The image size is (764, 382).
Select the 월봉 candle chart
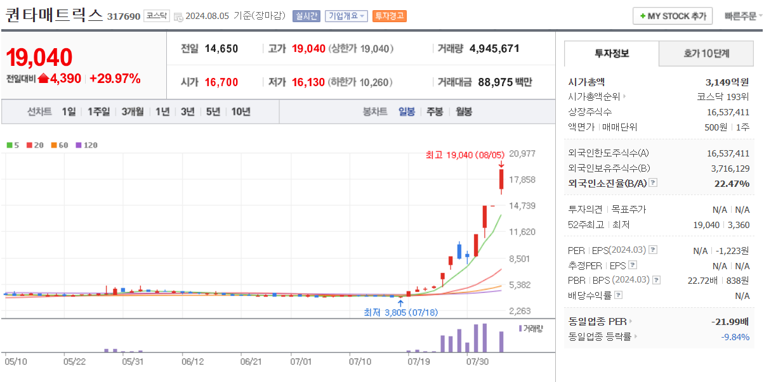pyautogui.click(x=464, y=111)
